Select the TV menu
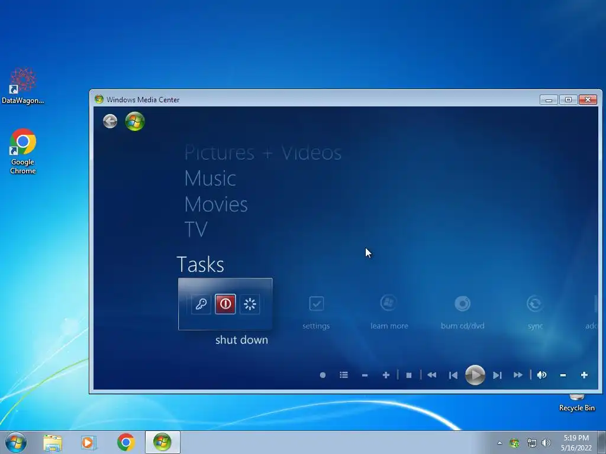 pos(196,229)
